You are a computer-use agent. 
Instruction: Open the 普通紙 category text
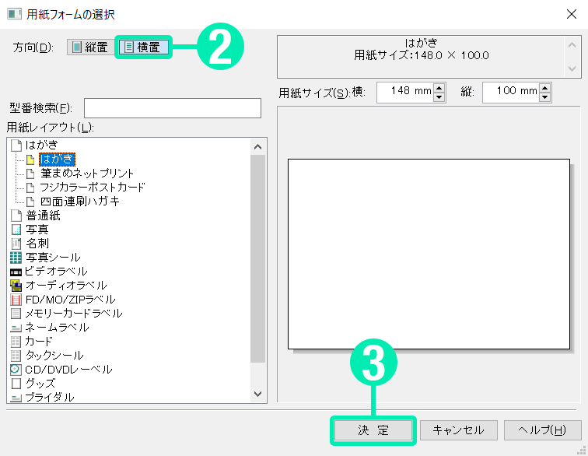[x=43, y=216]
